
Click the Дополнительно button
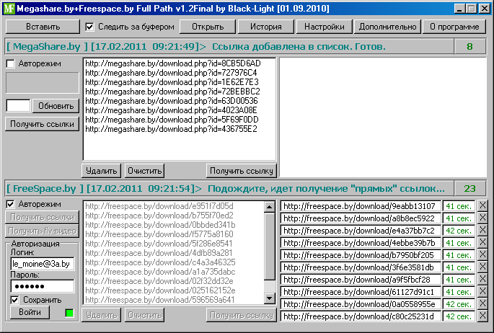[386, 27]
